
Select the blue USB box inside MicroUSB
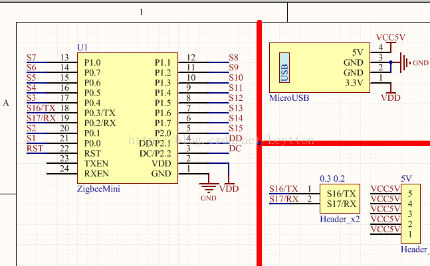pyautogui.click(x=284, y=68)
